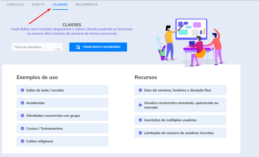
Task: Click check icon next to Cultos religiosos
Action: click(22, 141)
